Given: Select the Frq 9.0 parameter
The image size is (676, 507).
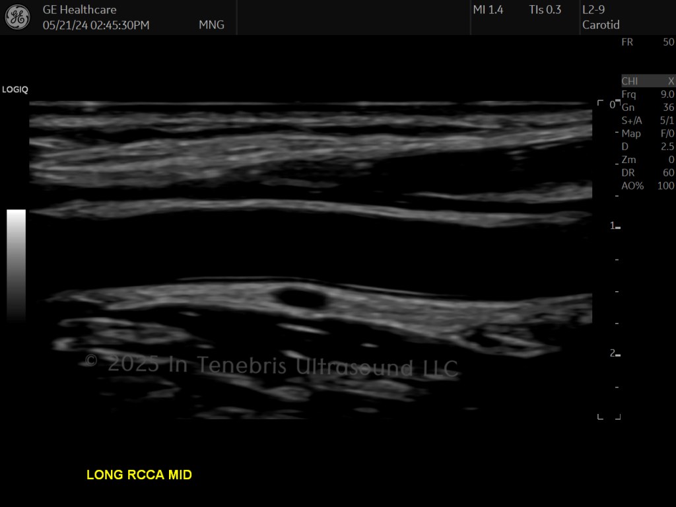Looking at the screenshot, I should pos(648,94).
